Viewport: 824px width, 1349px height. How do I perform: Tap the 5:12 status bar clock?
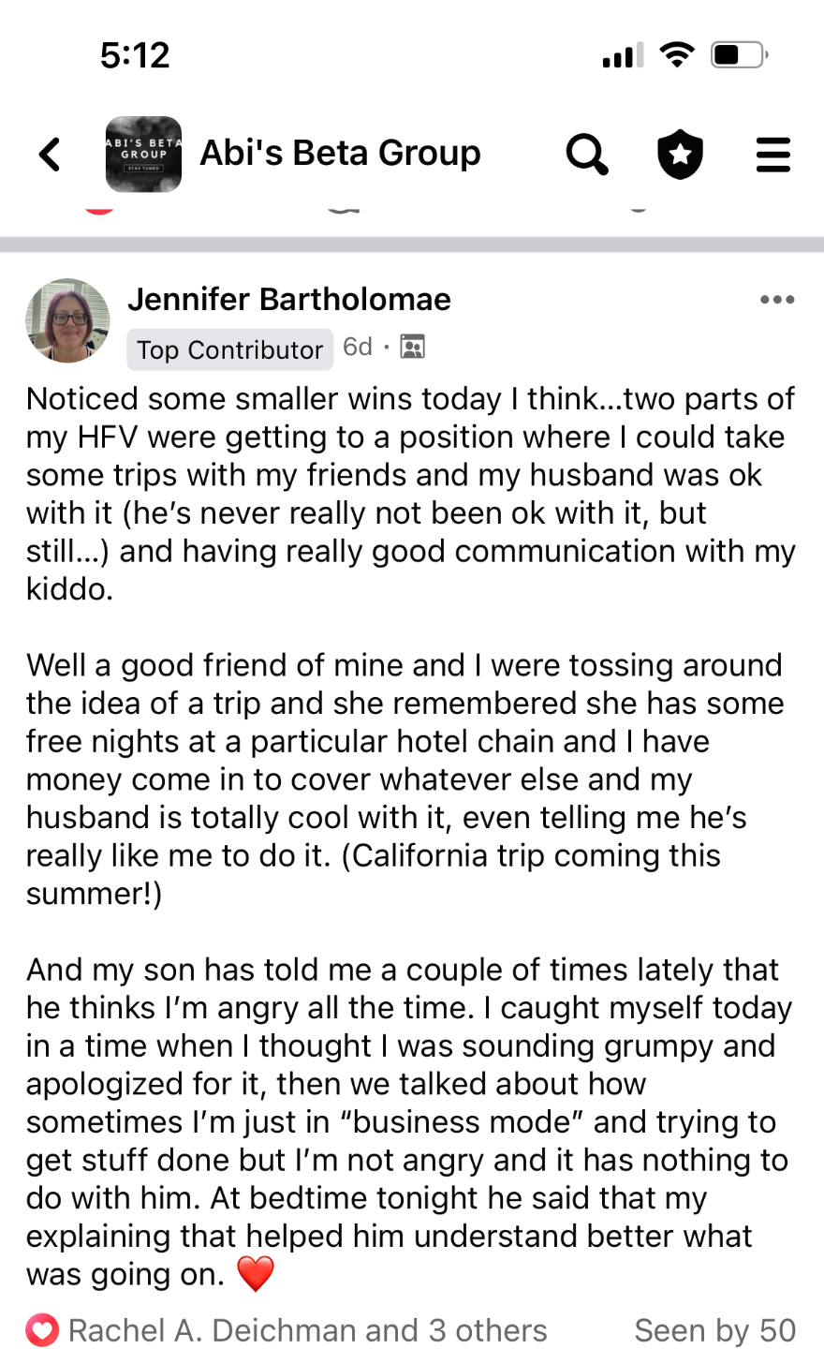(135, 55)
